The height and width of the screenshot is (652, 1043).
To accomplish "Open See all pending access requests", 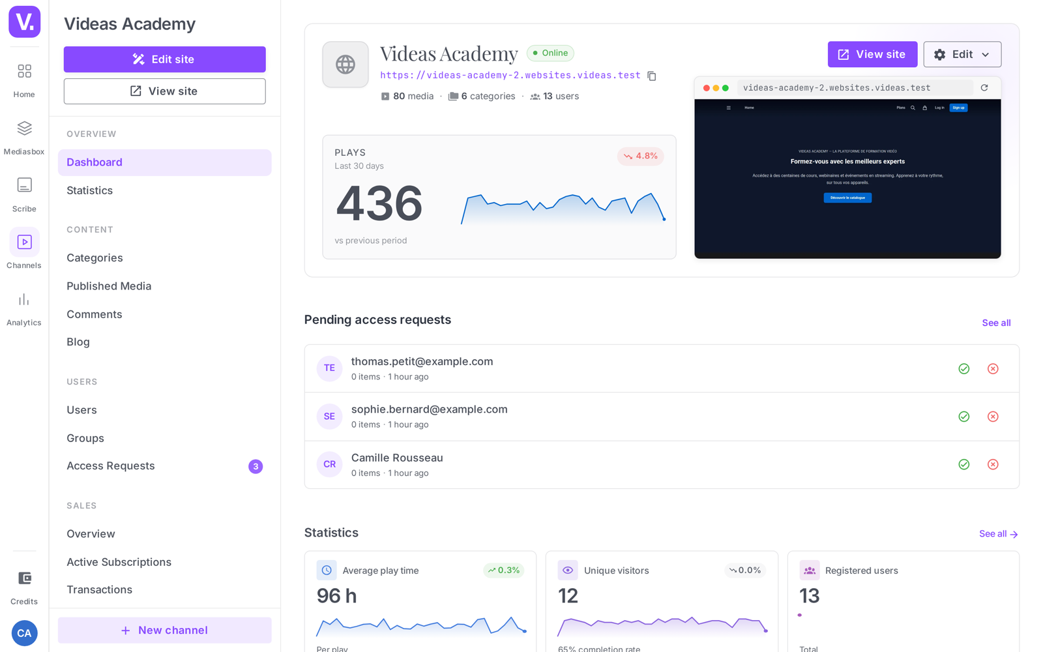I will [x=996, y=323].
